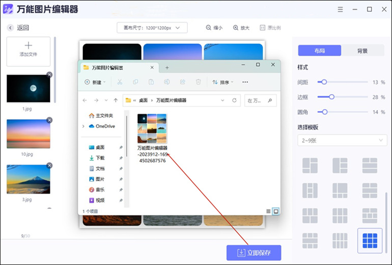The image size is (392, 265).
Task: Open the 画布尺寸 canvas size dropdown
Action: click(x=152, y=28)
